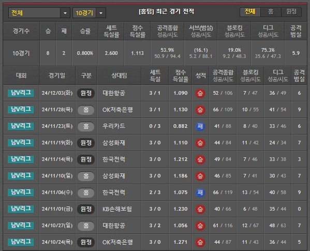Click the red 승 badge for KB손해보험 match
Viewport: 310px width, 251px height.
click(x=200, y=209)
